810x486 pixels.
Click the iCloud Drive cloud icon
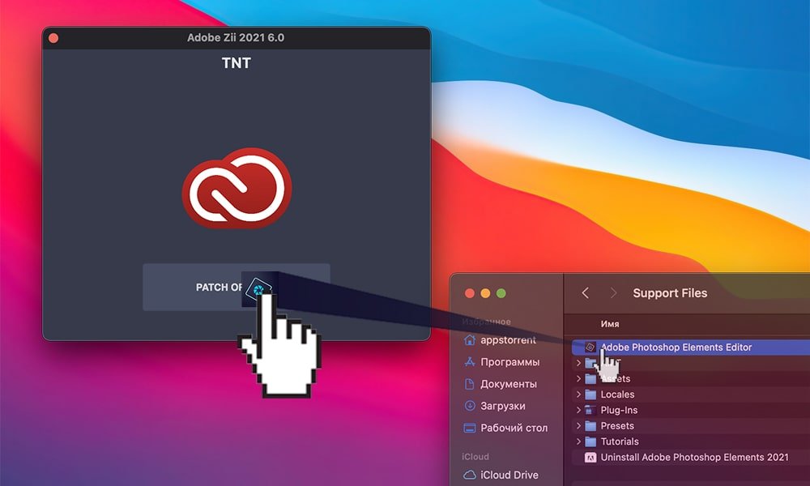coord(470,475)
